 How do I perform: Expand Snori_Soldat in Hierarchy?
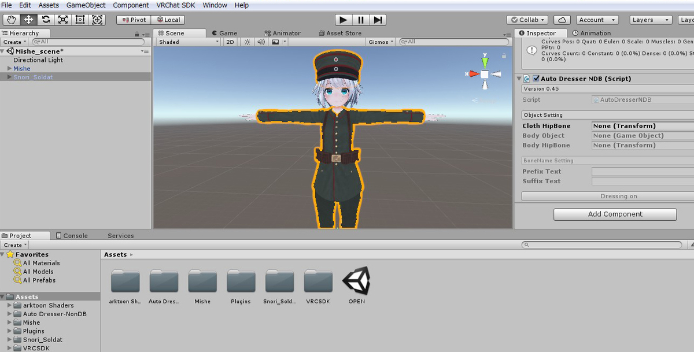[x=9, y=77]
